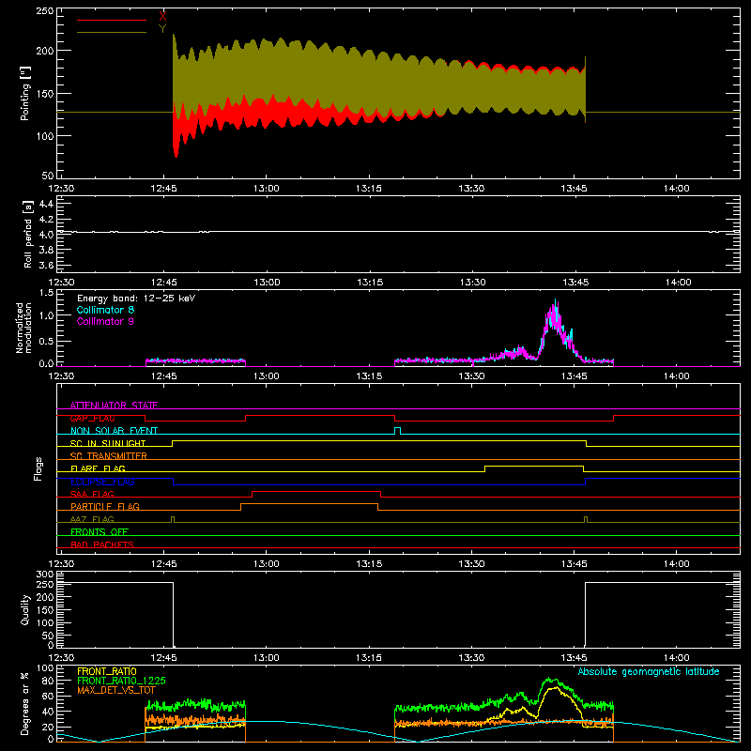Click the cyan "Collimator 8" legend label
751x751 pixels.
tap(105, 310)
